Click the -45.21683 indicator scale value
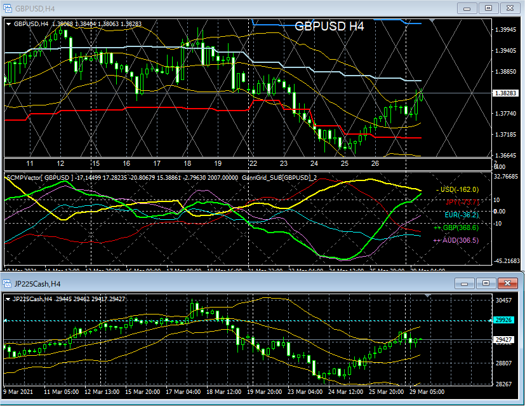Image resolution: width=525 pixels, height=406 pixels. (x=506, y=261)
